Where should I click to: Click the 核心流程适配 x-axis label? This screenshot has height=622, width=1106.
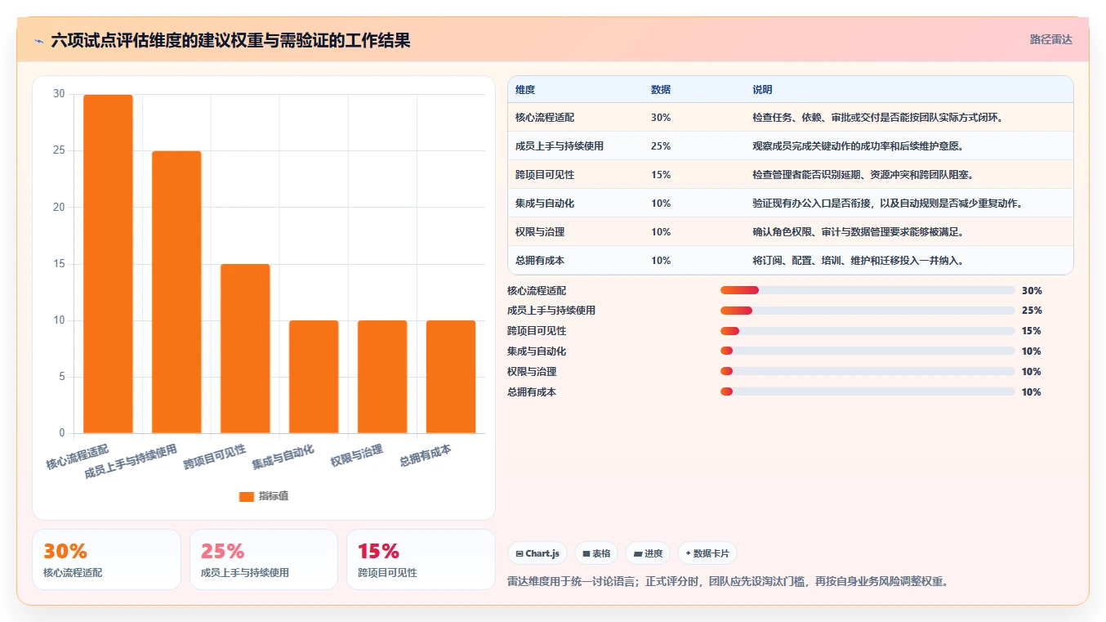tap(77, 457)
